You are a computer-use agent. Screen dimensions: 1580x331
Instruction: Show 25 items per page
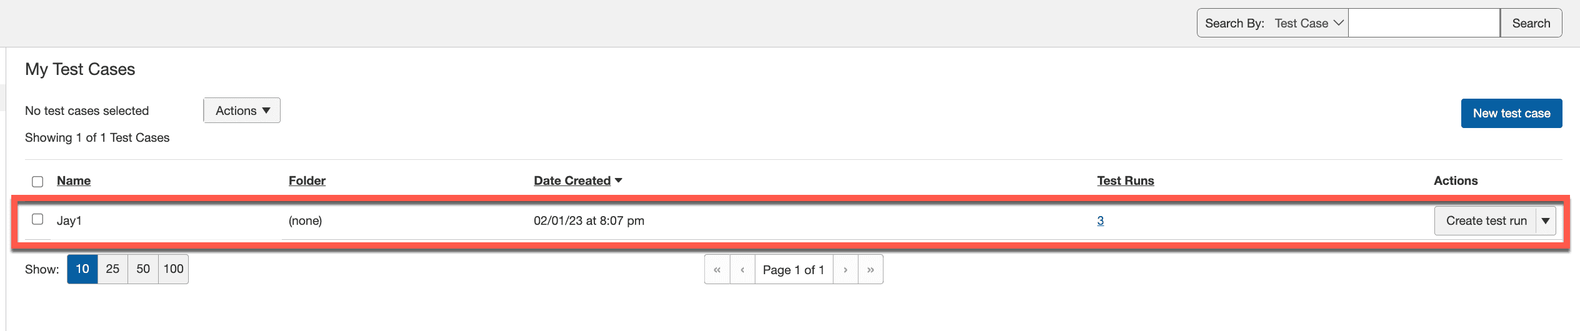112,269
